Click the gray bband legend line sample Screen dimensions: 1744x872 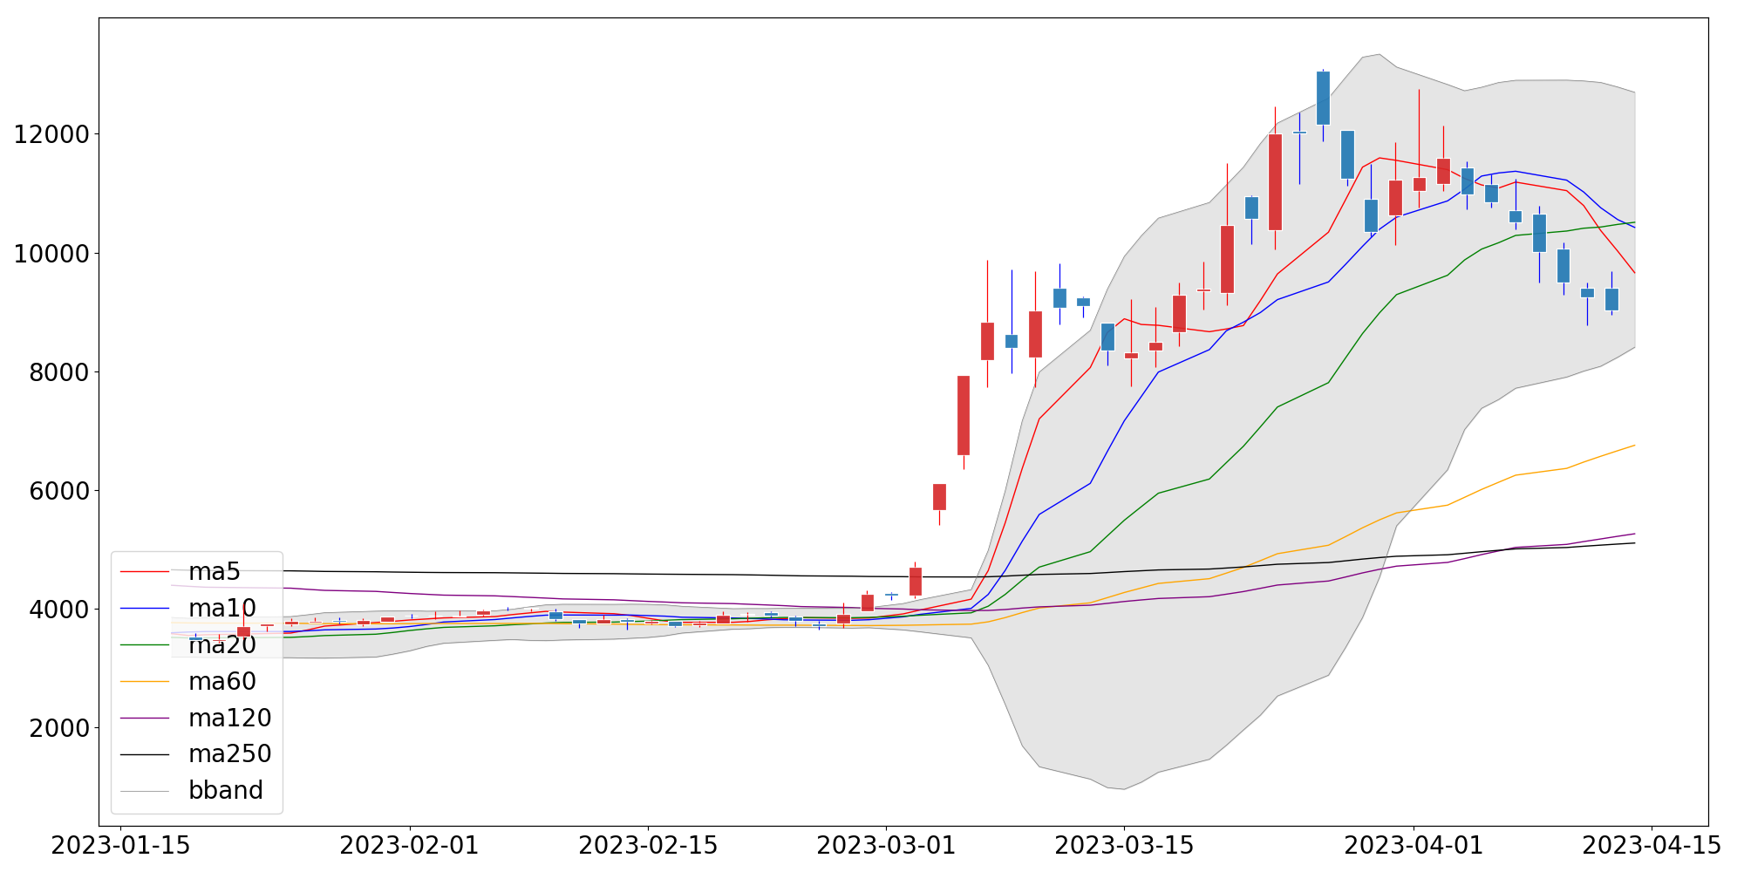point(145,791)
